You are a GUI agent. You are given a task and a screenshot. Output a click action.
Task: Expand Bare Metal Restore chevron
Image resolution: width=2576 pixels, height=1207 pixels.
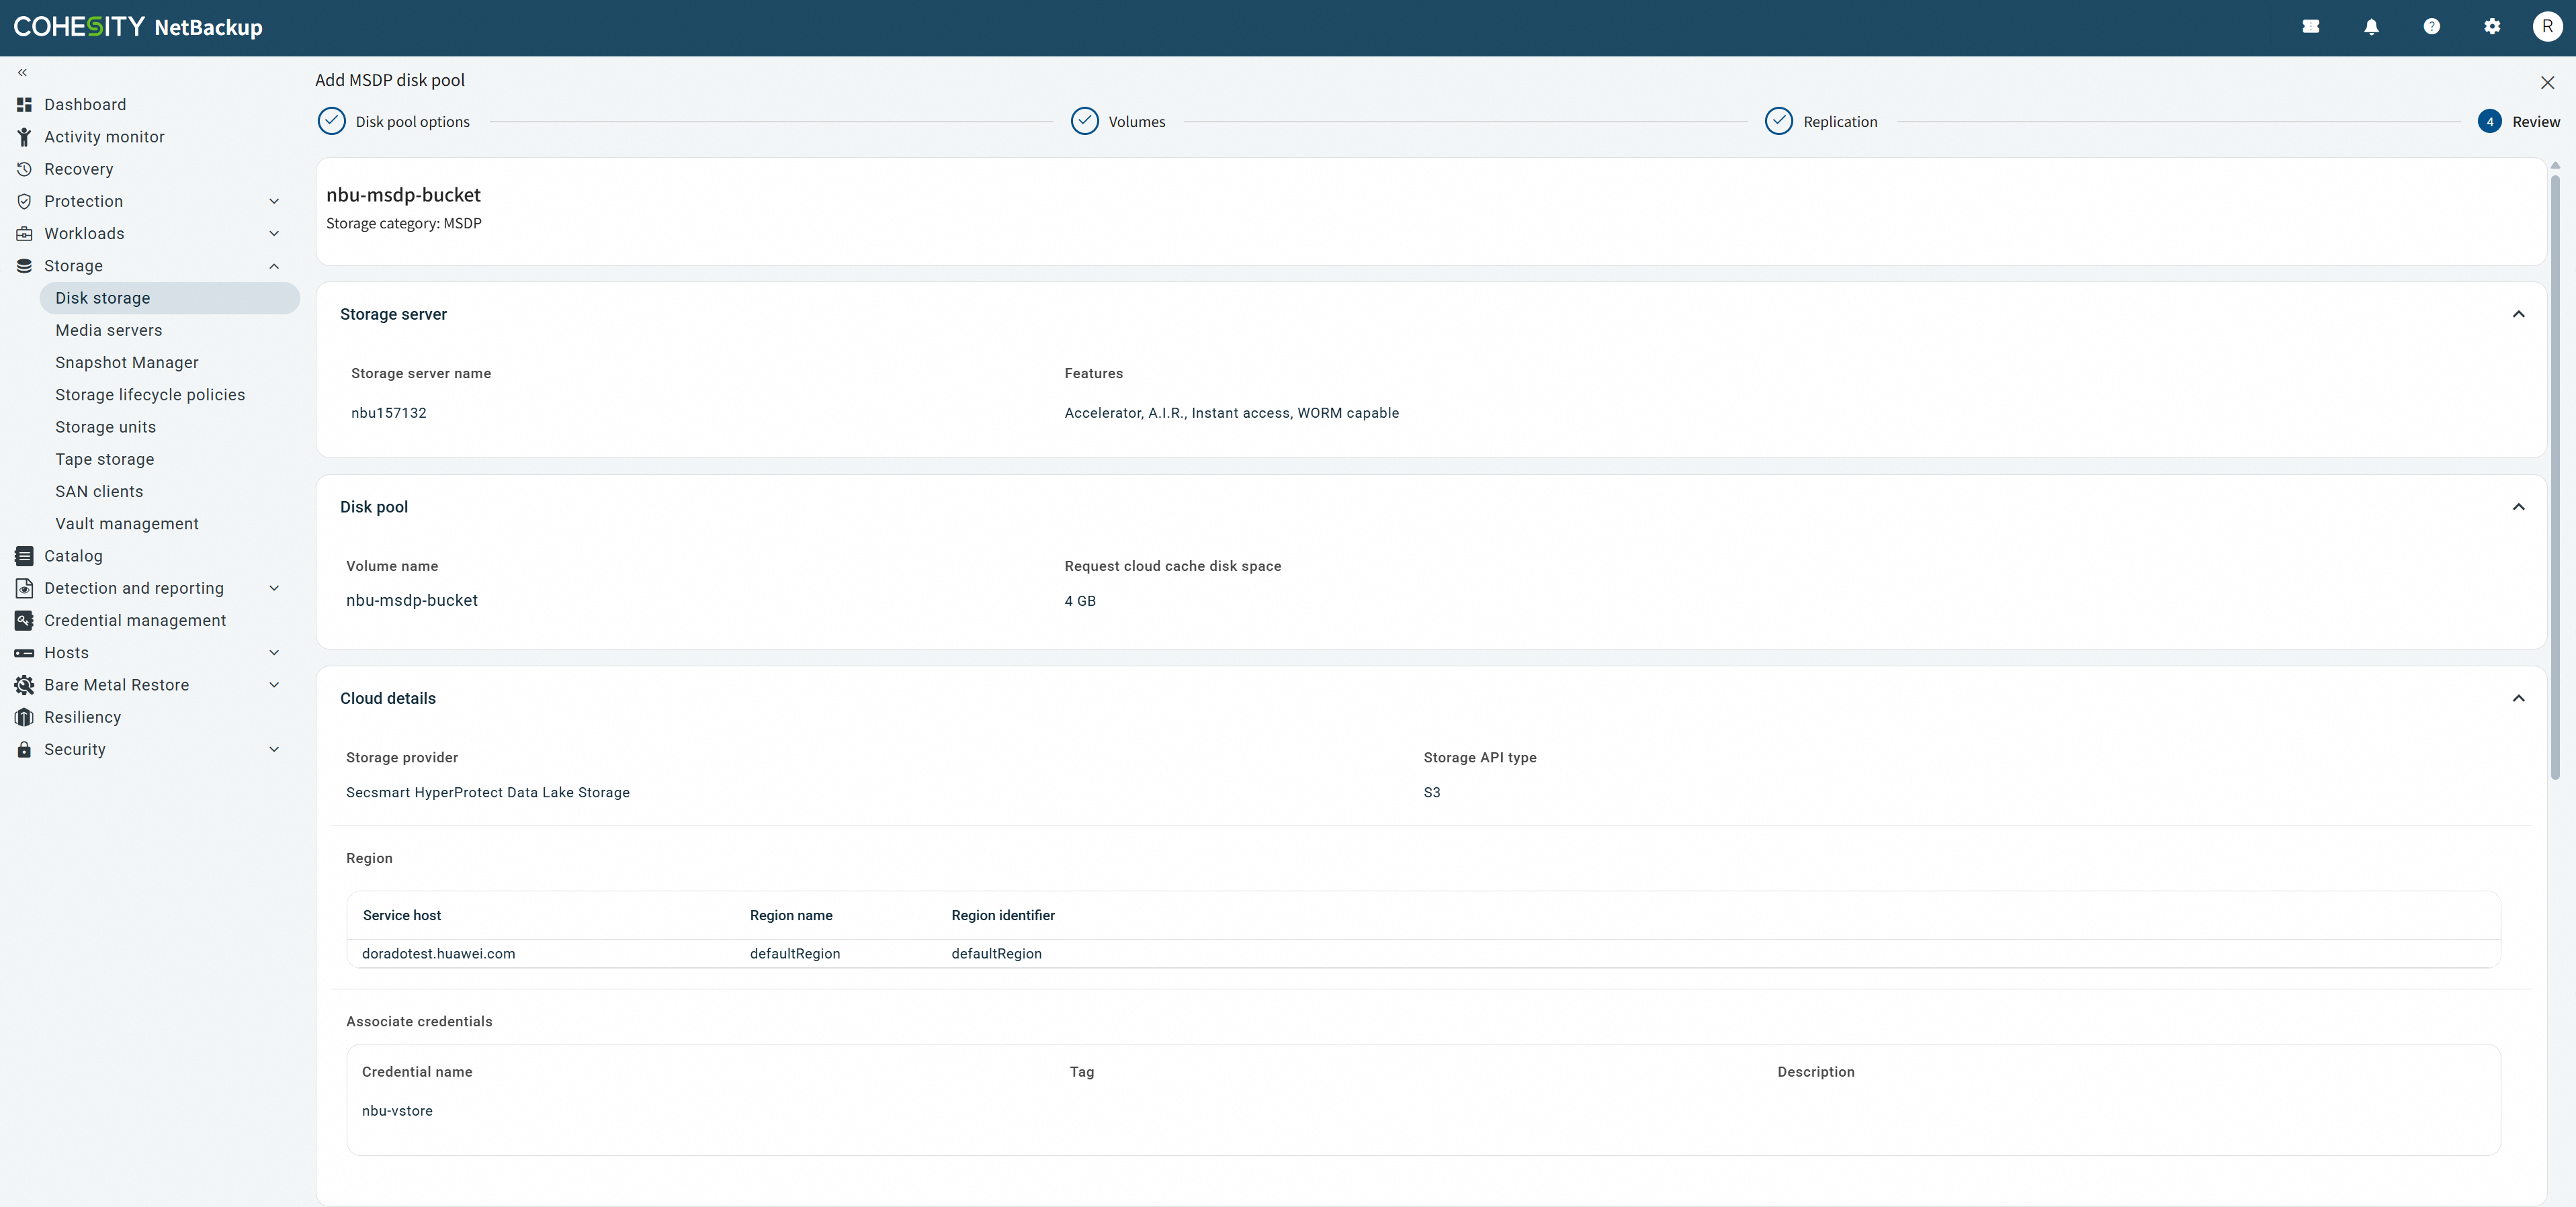[274, 685]
